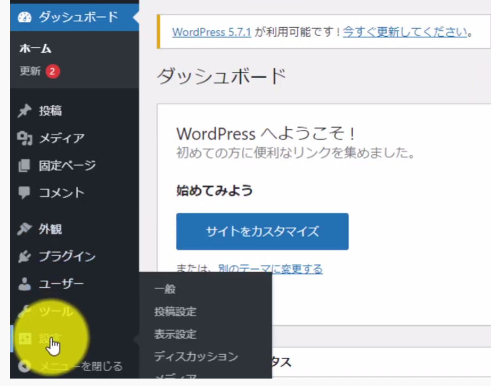Click the 始めてみよう heading
The height and width of the screenshot is (386, 491).
click(215, 190)
